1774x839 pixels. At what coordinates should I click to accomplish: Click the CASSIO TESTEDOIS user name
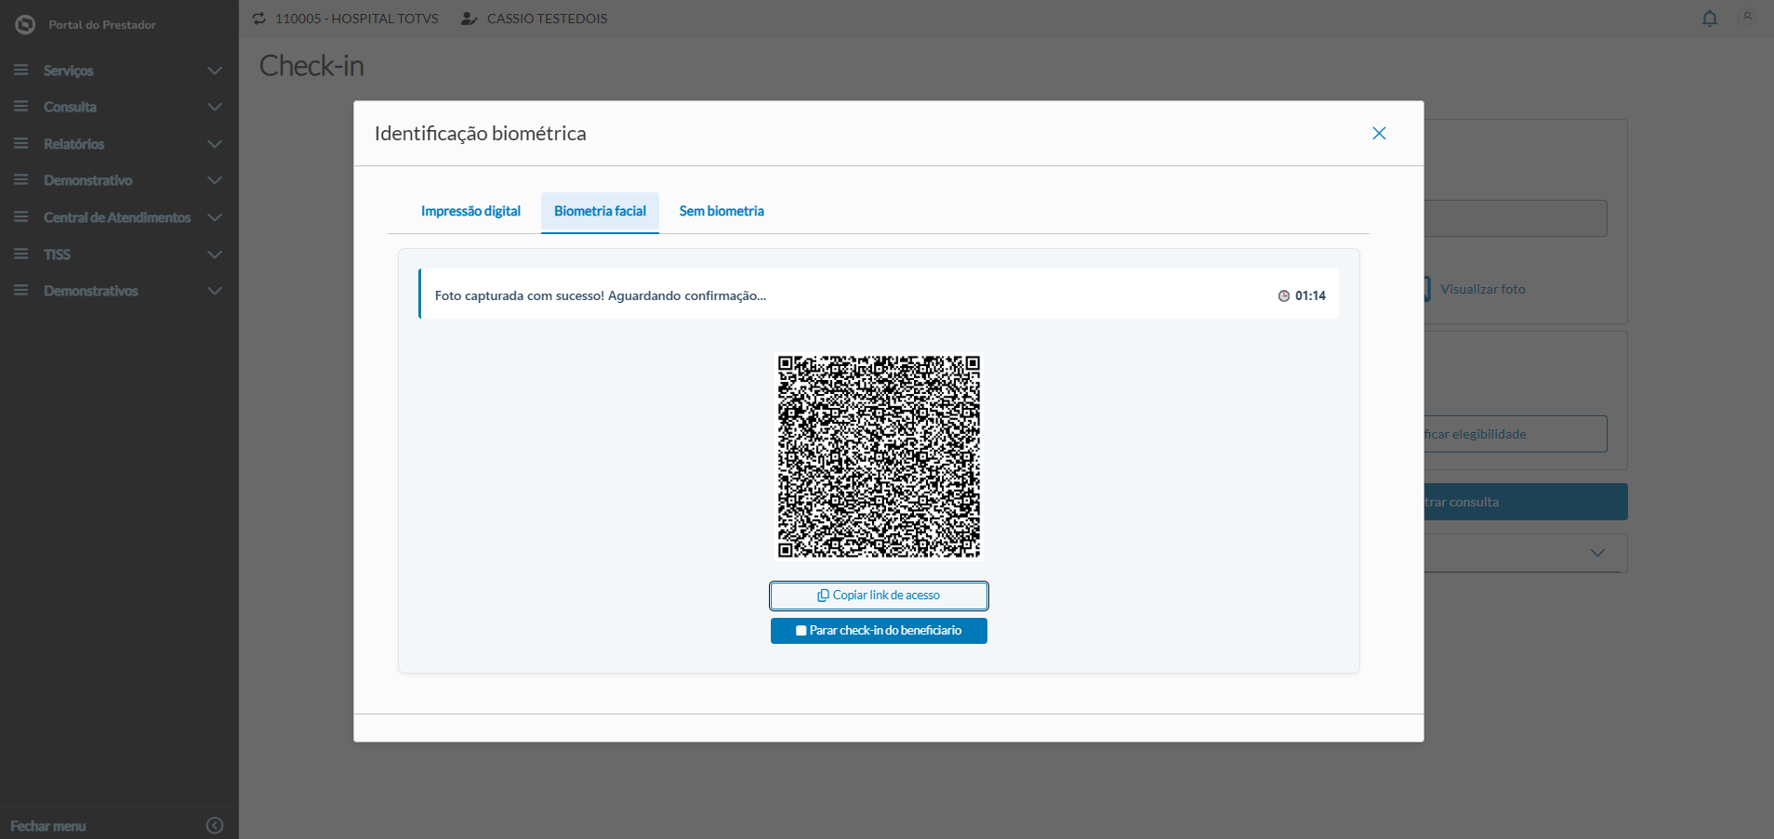pyautogui.click(x=548, y=19)
